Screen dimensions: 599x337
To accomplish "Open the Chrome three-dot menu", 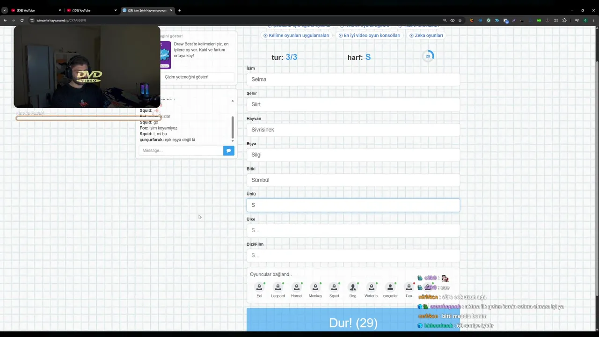I will pos(593,20).
